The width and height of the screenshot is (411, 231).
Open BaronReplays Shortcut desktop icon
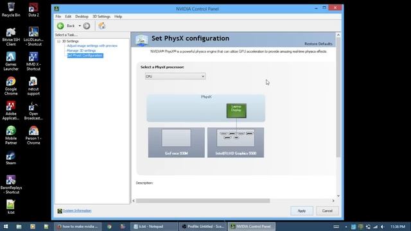click(x=11, y=185)
